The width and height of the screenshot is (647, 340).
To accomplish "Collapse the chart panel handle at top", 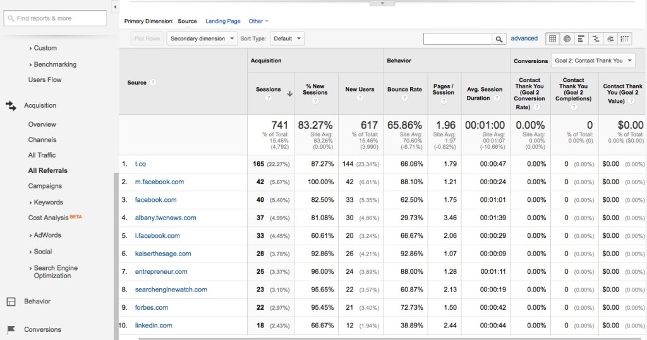I will 382,3.
